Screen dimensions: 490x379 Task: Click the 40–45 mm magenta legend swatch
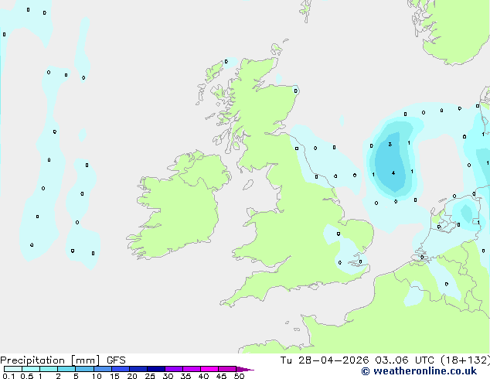point(209,369)
